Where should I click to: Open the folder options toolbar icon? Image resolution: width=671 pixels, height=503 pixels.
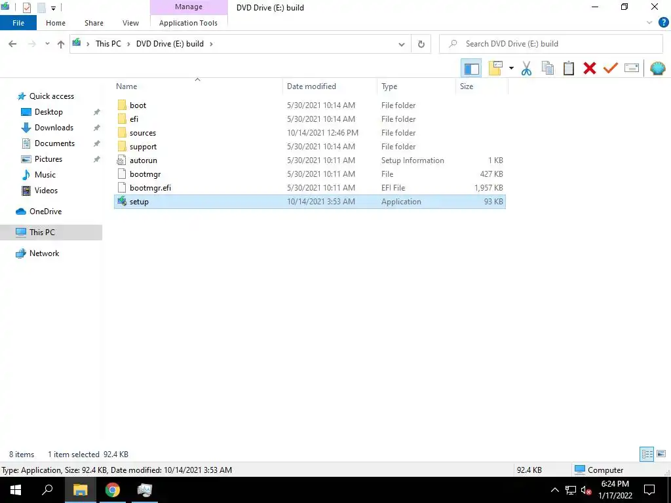pyautogui.click(x=495, y=68)
